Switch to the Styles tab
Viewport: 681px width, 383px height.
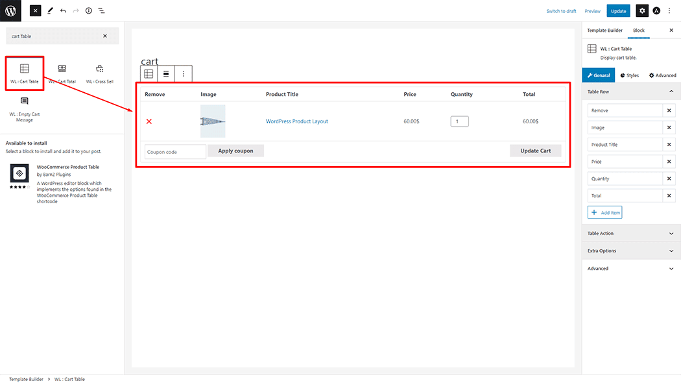point(629,75)
